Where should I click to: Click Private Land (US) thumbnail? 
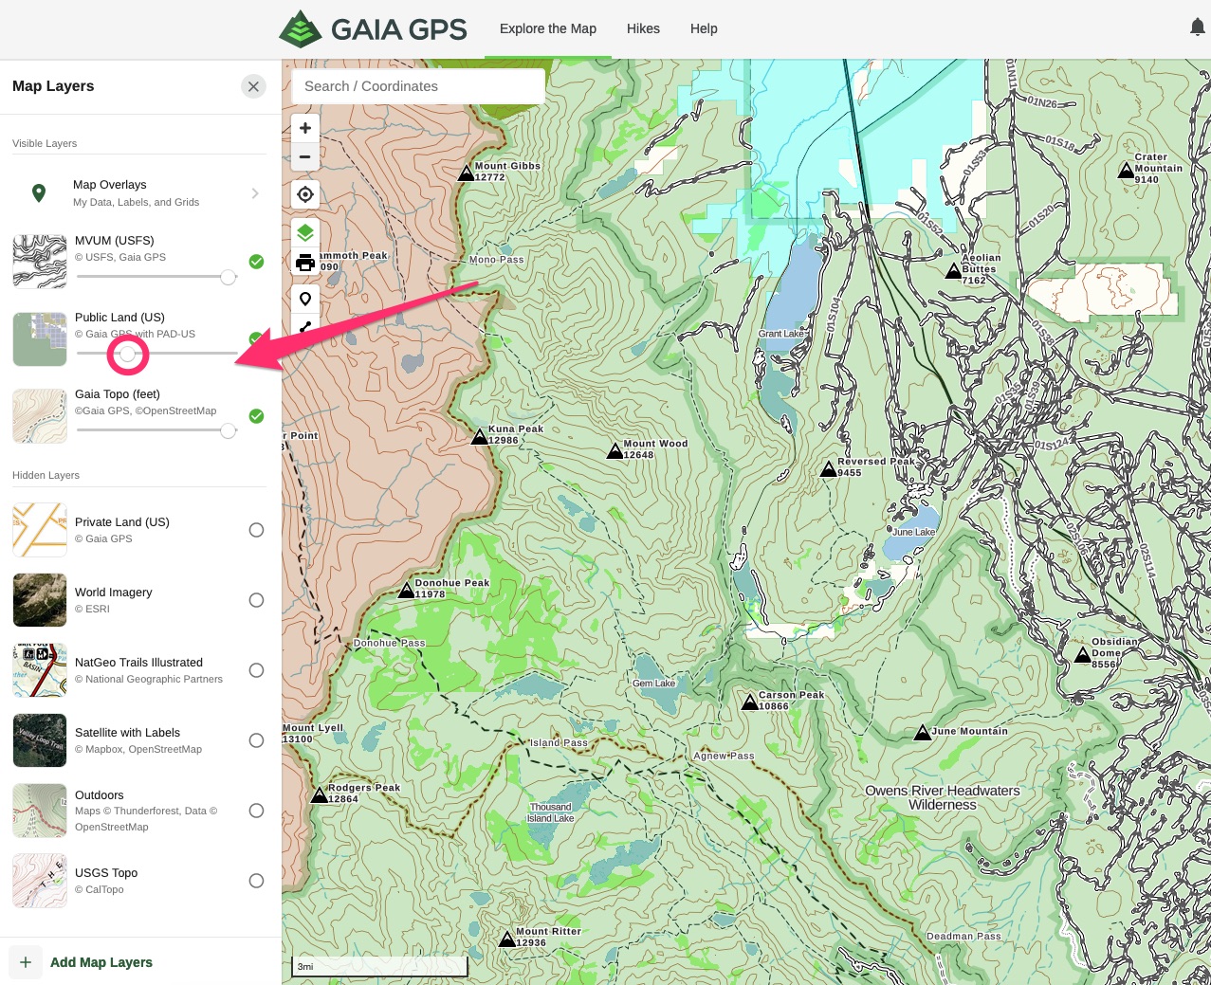coord(40,530)
